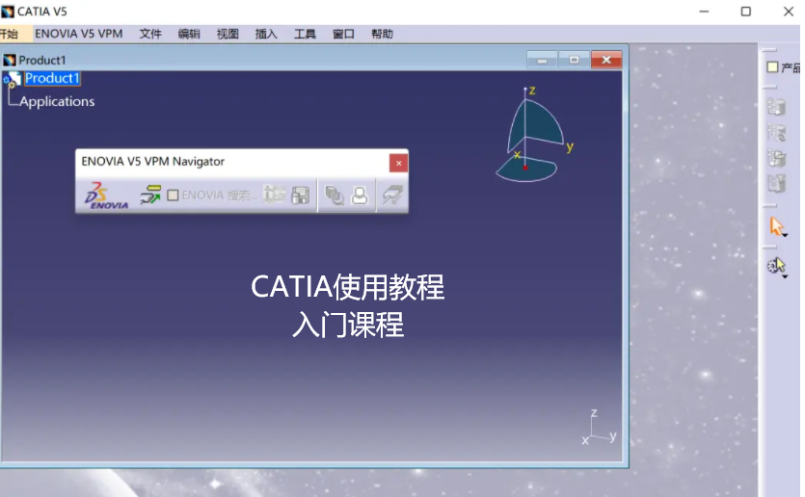Image resolution: width=805 pixels, height=497 pixels.
Task: Click the DS ENOVIA logo icon
Action: tap(106, 196)
